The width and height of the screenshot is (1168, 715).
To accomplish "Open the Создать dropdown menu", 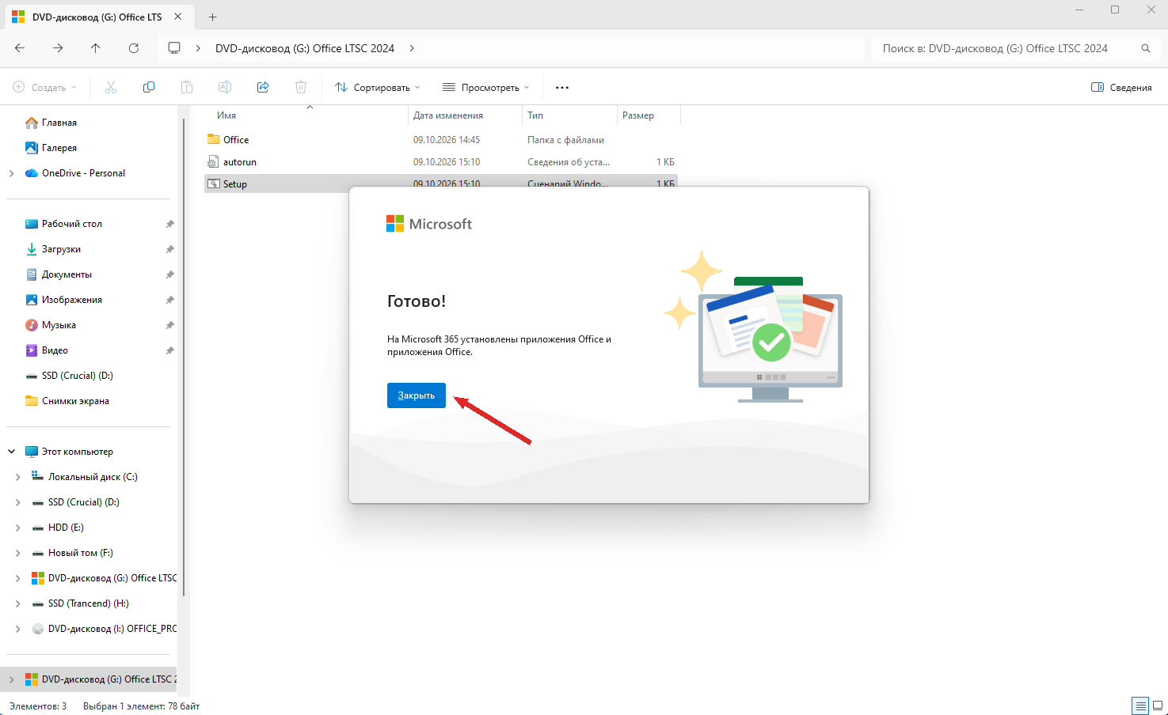I will pos(45,87).
